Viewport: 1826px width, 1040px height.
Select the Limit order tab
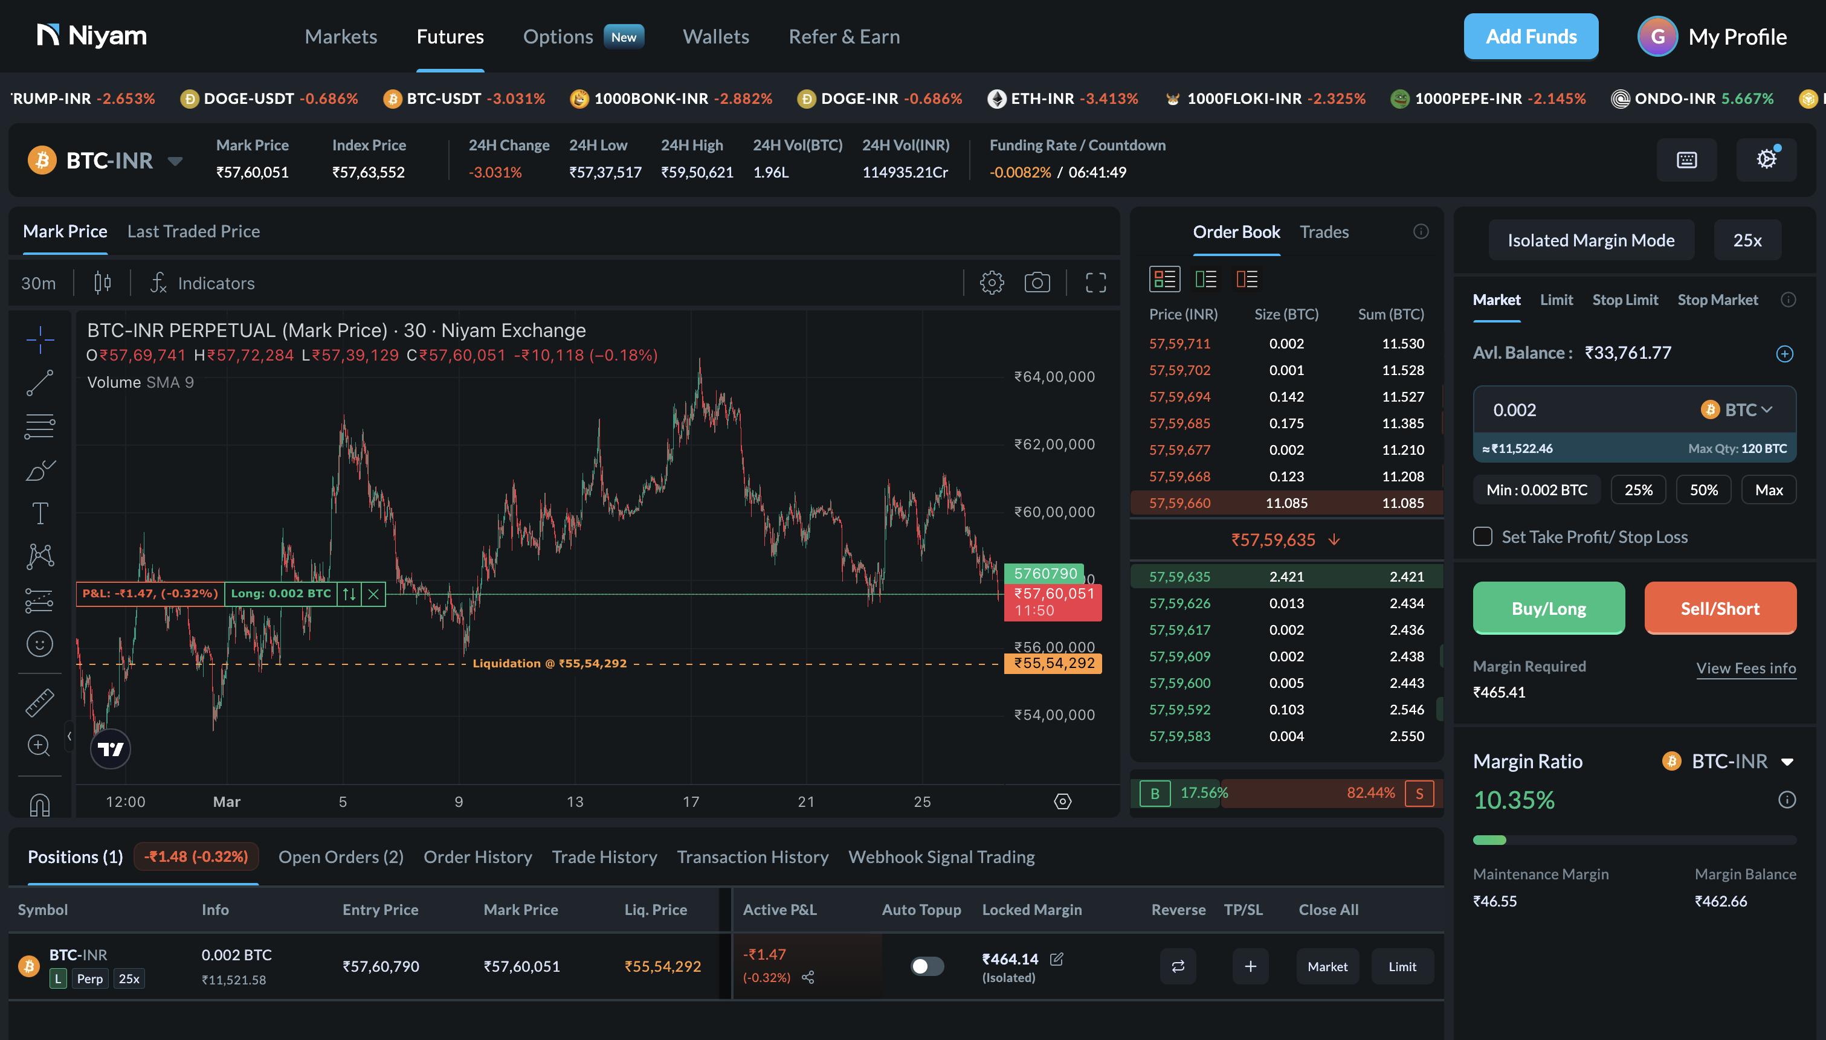click(1556, 300)
